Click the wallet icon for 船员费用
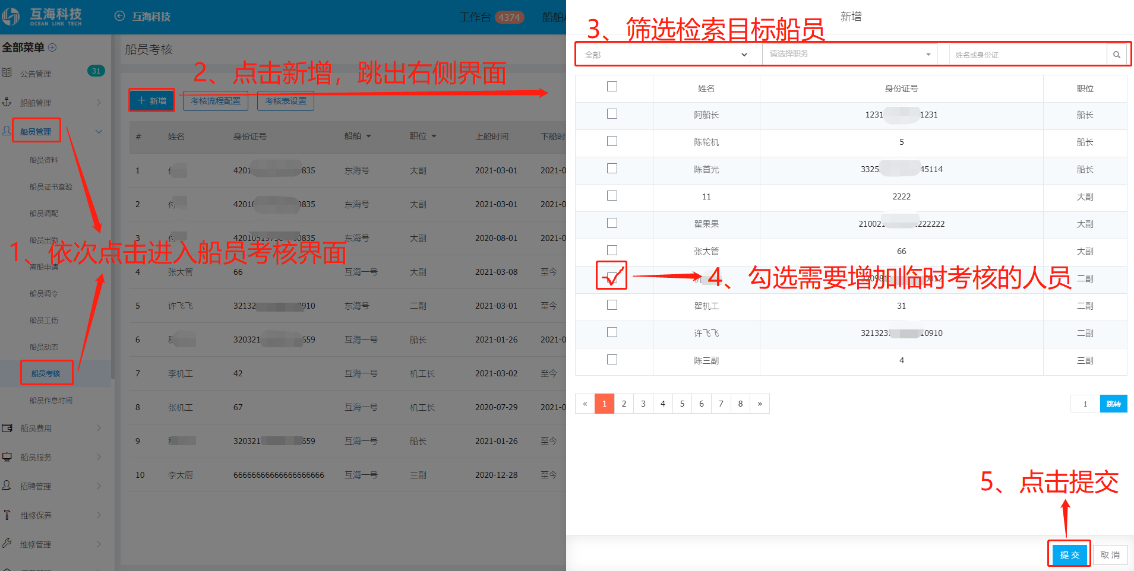This screenshot has width=1134, height=571. tap(7, 427)
